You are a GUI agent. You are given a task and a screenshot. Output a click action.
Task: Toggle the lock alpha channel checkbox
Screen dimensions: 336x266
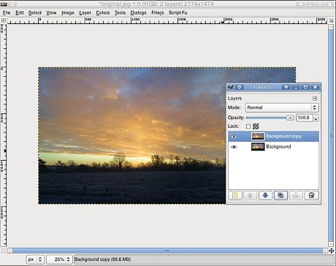(x=248, y=126)
